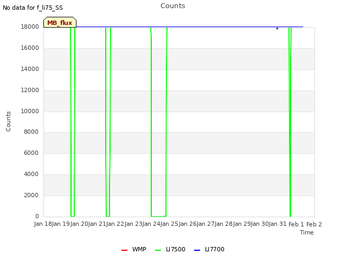This screenshot has height=260, width=347.
Task: Toggle the LI7700 legend entry
Action: coord(209,249)
